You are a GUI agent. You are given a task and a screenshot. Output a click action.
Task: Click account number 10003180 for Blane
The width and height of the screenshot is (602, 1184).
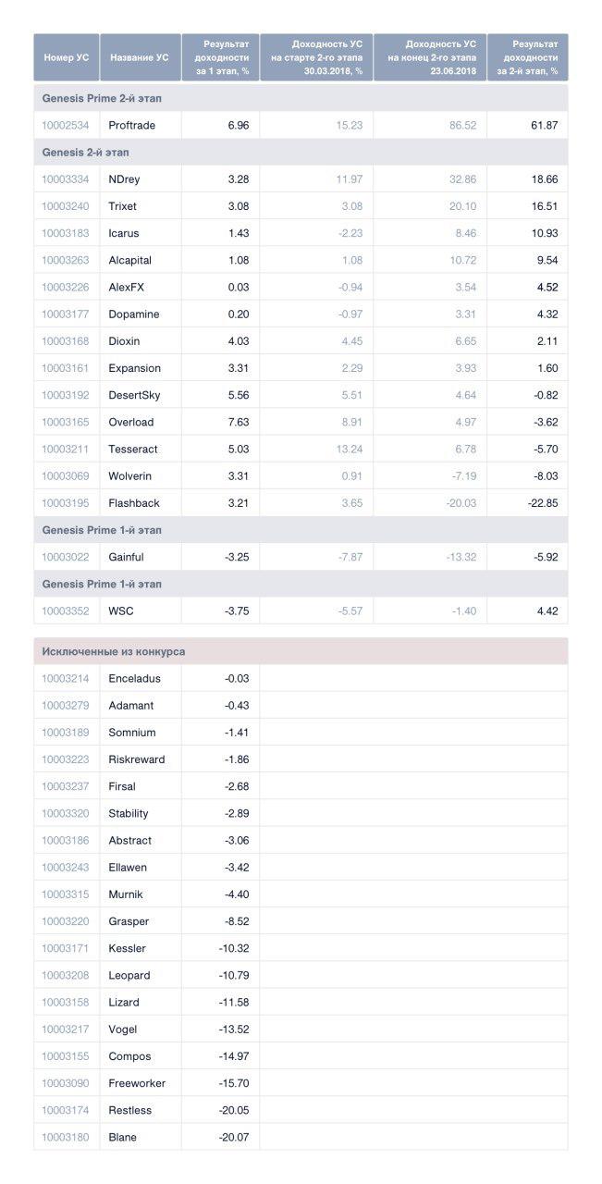(65, 1137)
